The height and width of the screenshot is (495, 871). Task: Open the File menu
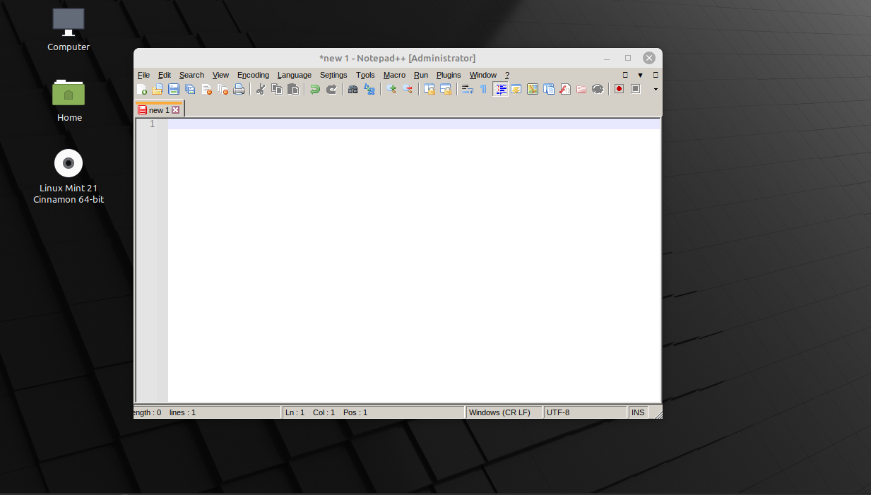click(143, 75)
